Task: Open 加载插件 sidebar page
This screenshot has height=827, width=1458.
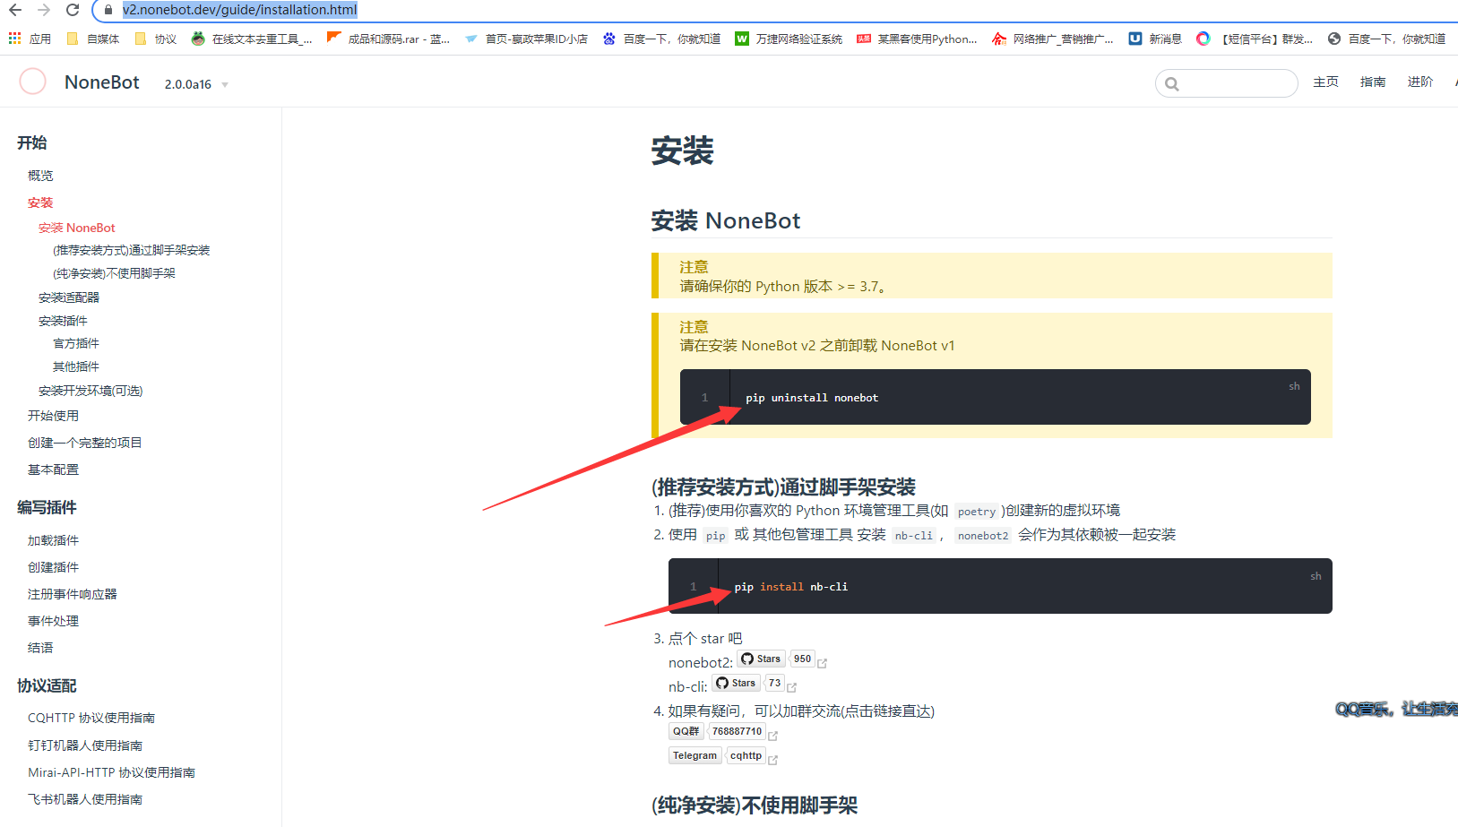Action: 53,540
